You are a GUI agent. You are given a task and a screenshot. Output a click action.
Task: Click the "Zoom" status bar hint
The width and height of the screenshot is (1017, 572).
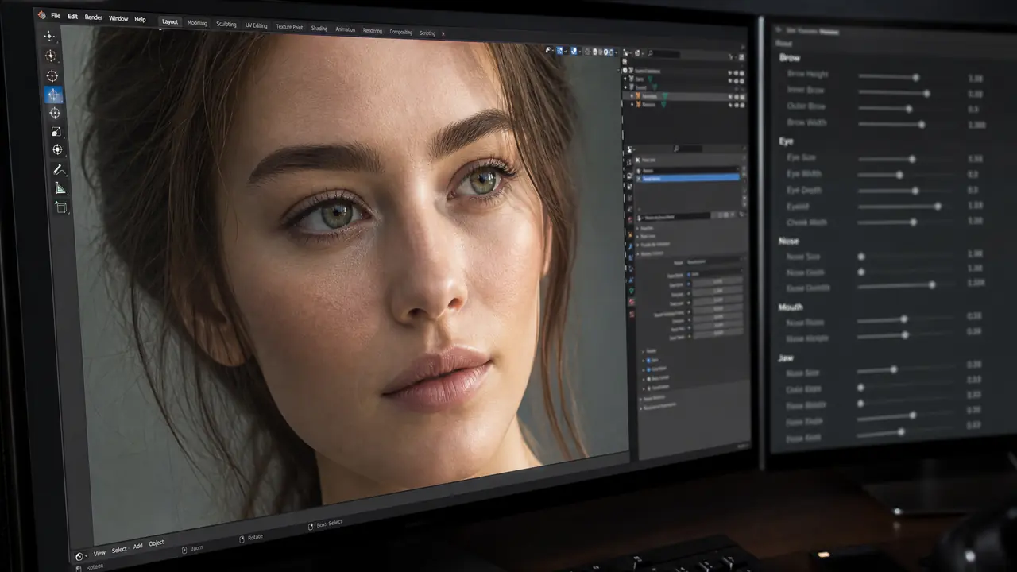197,548
